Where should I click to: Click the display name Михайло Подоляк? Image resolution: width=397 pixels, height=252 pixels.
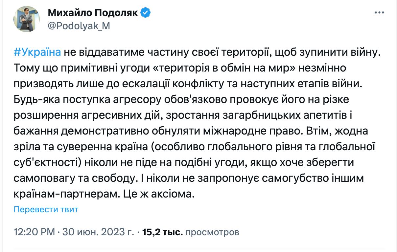[94, 13]
